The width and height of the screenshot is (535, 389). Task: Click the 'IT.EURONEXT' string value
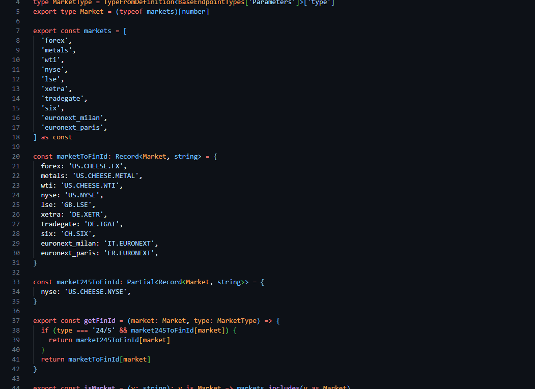click(x=130, y=243)
